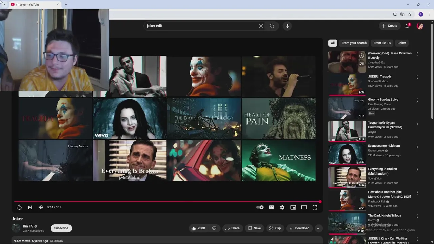Viewport: 434px width, 244px height.
Task: Play MADNESS end screen suggestion
Action: [279, 160]
